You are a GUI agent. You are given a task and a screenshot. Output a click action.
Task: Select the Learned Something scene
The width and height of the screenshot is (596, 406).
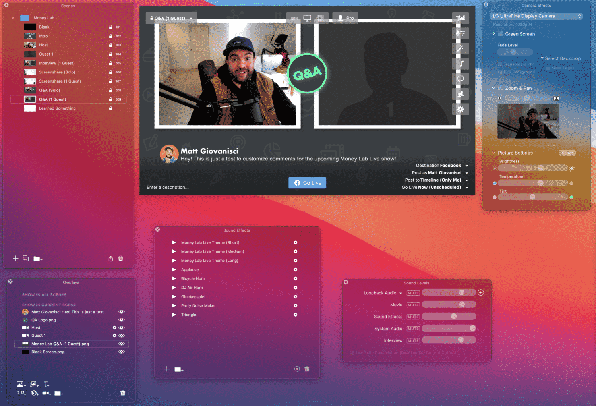pos(68,108)
